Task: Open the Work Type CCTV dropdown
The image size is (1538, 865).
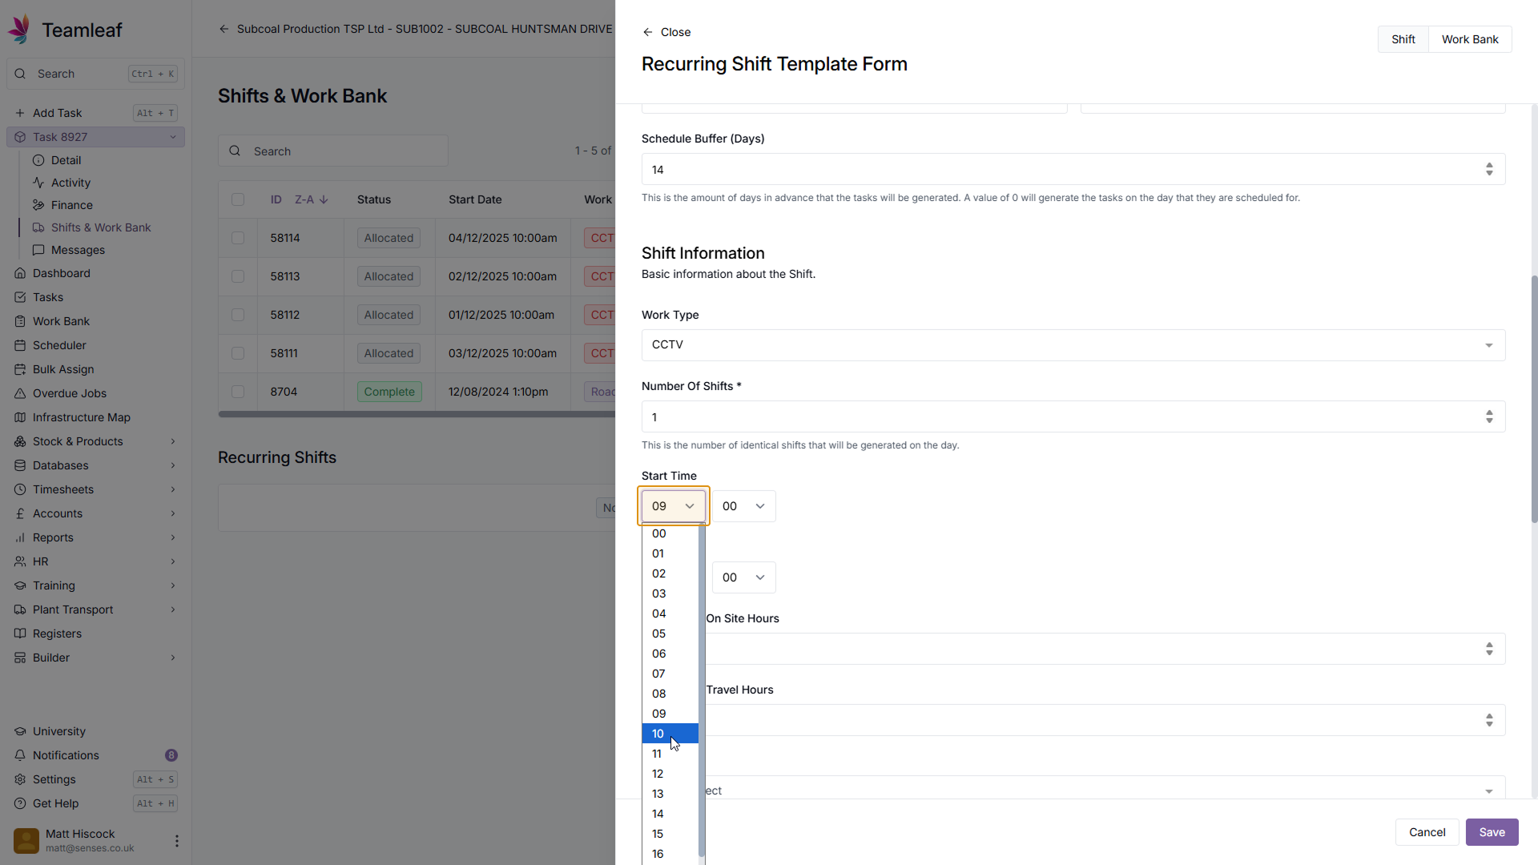Action: tap(1073, 345)
